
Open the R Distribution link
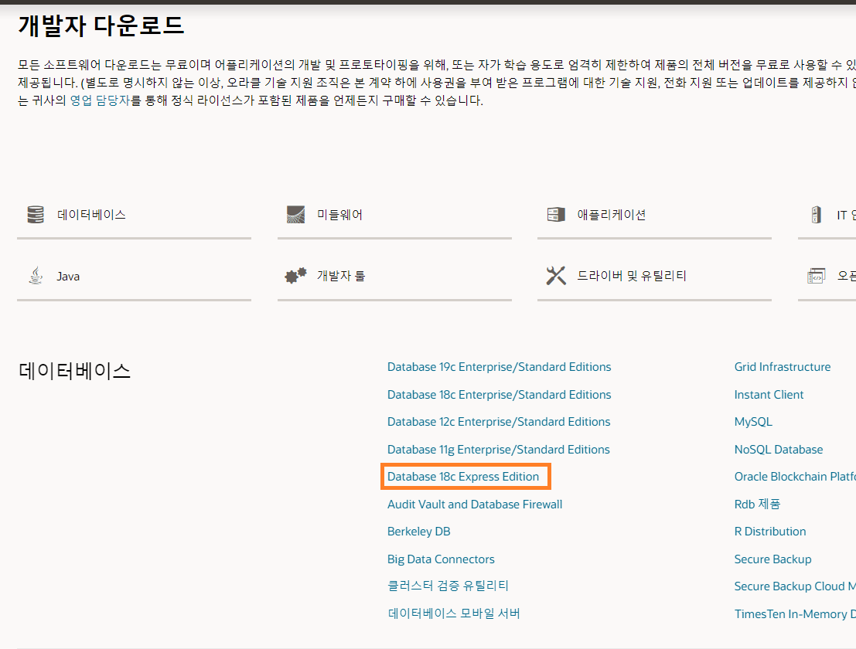[x=769, y=532]
